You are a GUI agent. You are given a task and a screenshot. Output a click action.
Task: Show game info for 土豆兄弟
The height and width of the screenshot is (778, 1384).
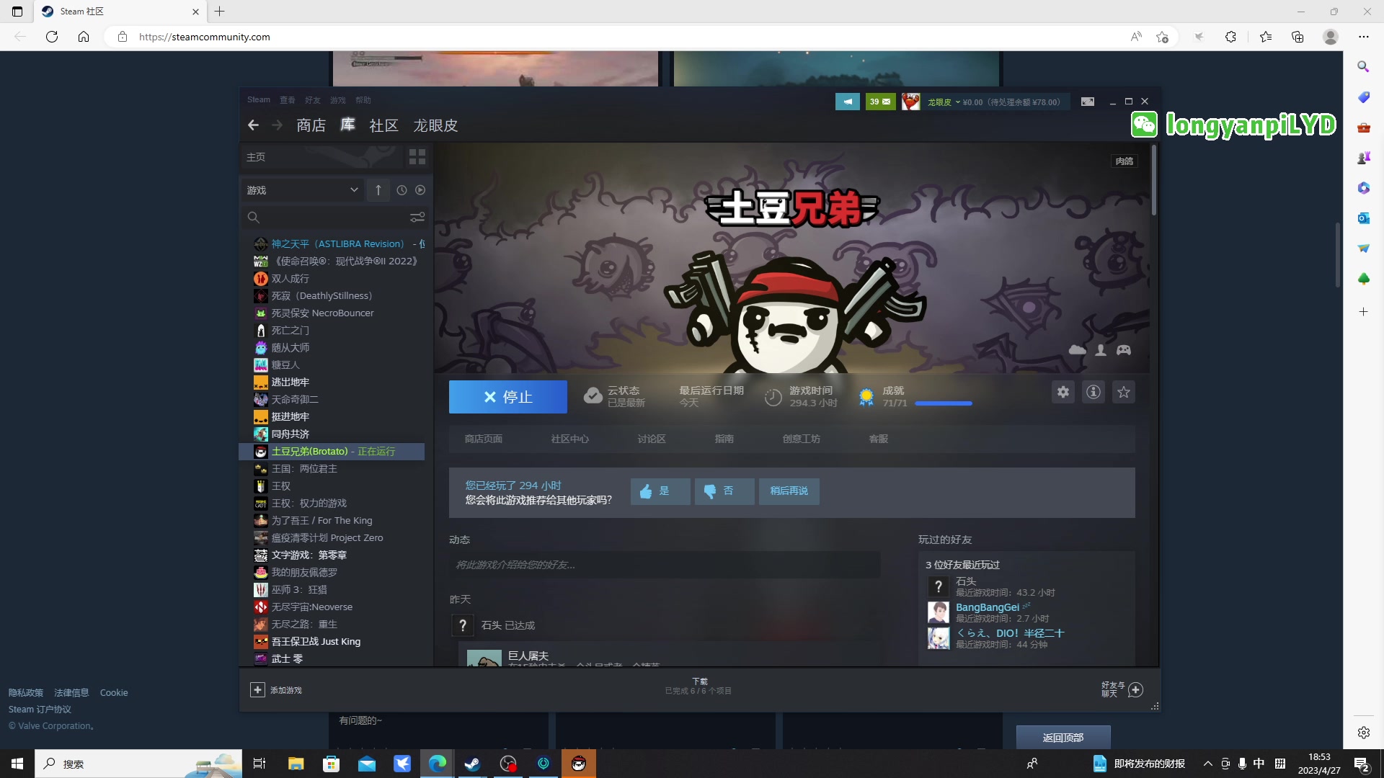[1094, 392]
